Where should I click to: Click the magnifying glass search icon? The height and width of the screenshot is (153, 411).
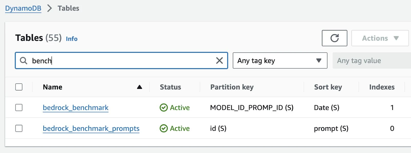pyautogui.click(x=24, y=61)
